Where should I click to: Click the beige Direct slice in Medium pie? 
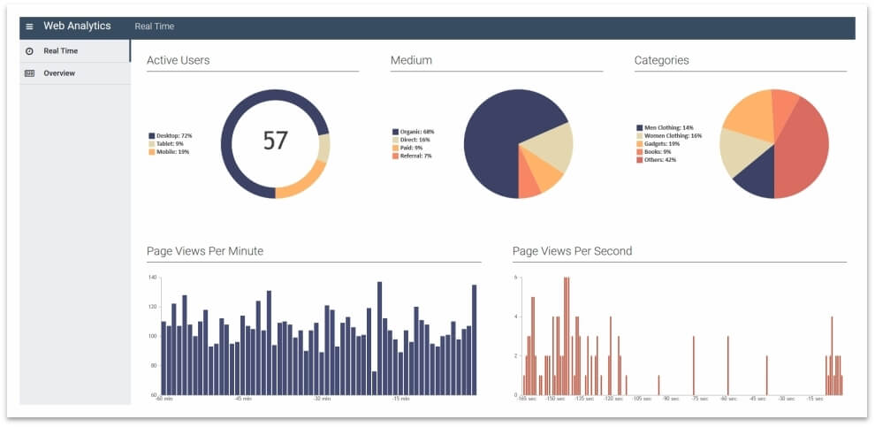550,146
